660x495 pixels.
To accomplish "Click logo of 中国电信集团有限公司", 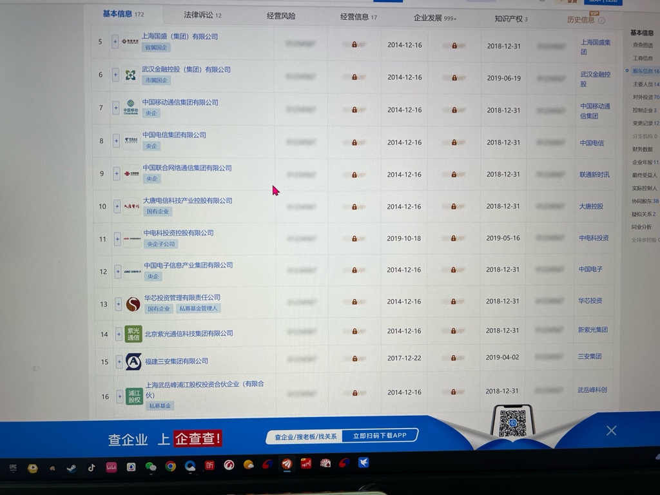I will tap(131, 140).
